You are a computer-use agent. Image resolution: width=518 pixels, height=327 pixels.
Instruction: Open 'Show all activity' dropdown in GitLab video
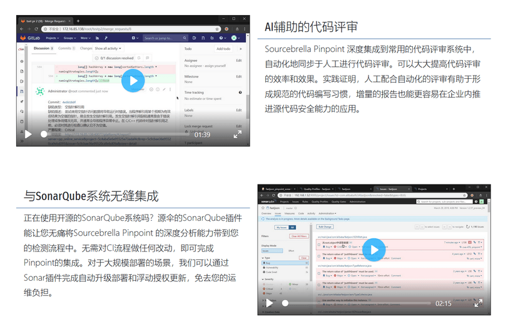(x=108, y=49)
